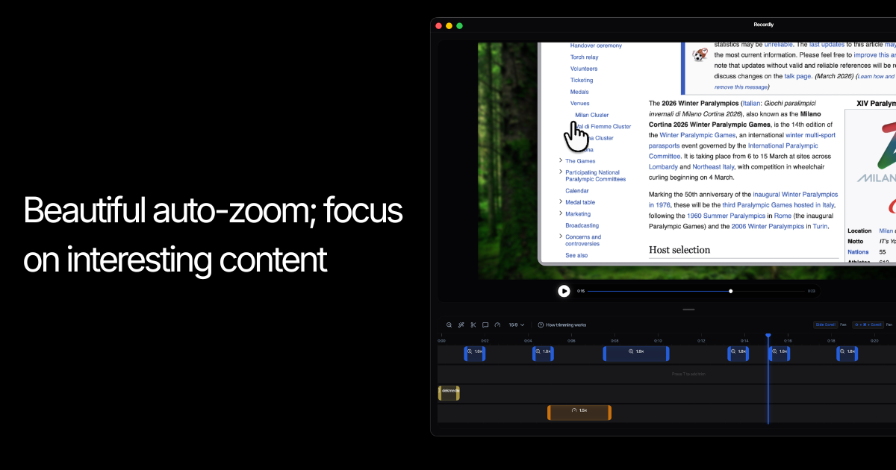Select the speed gauge tool
896x470 pixels.
tap(497, 325)
